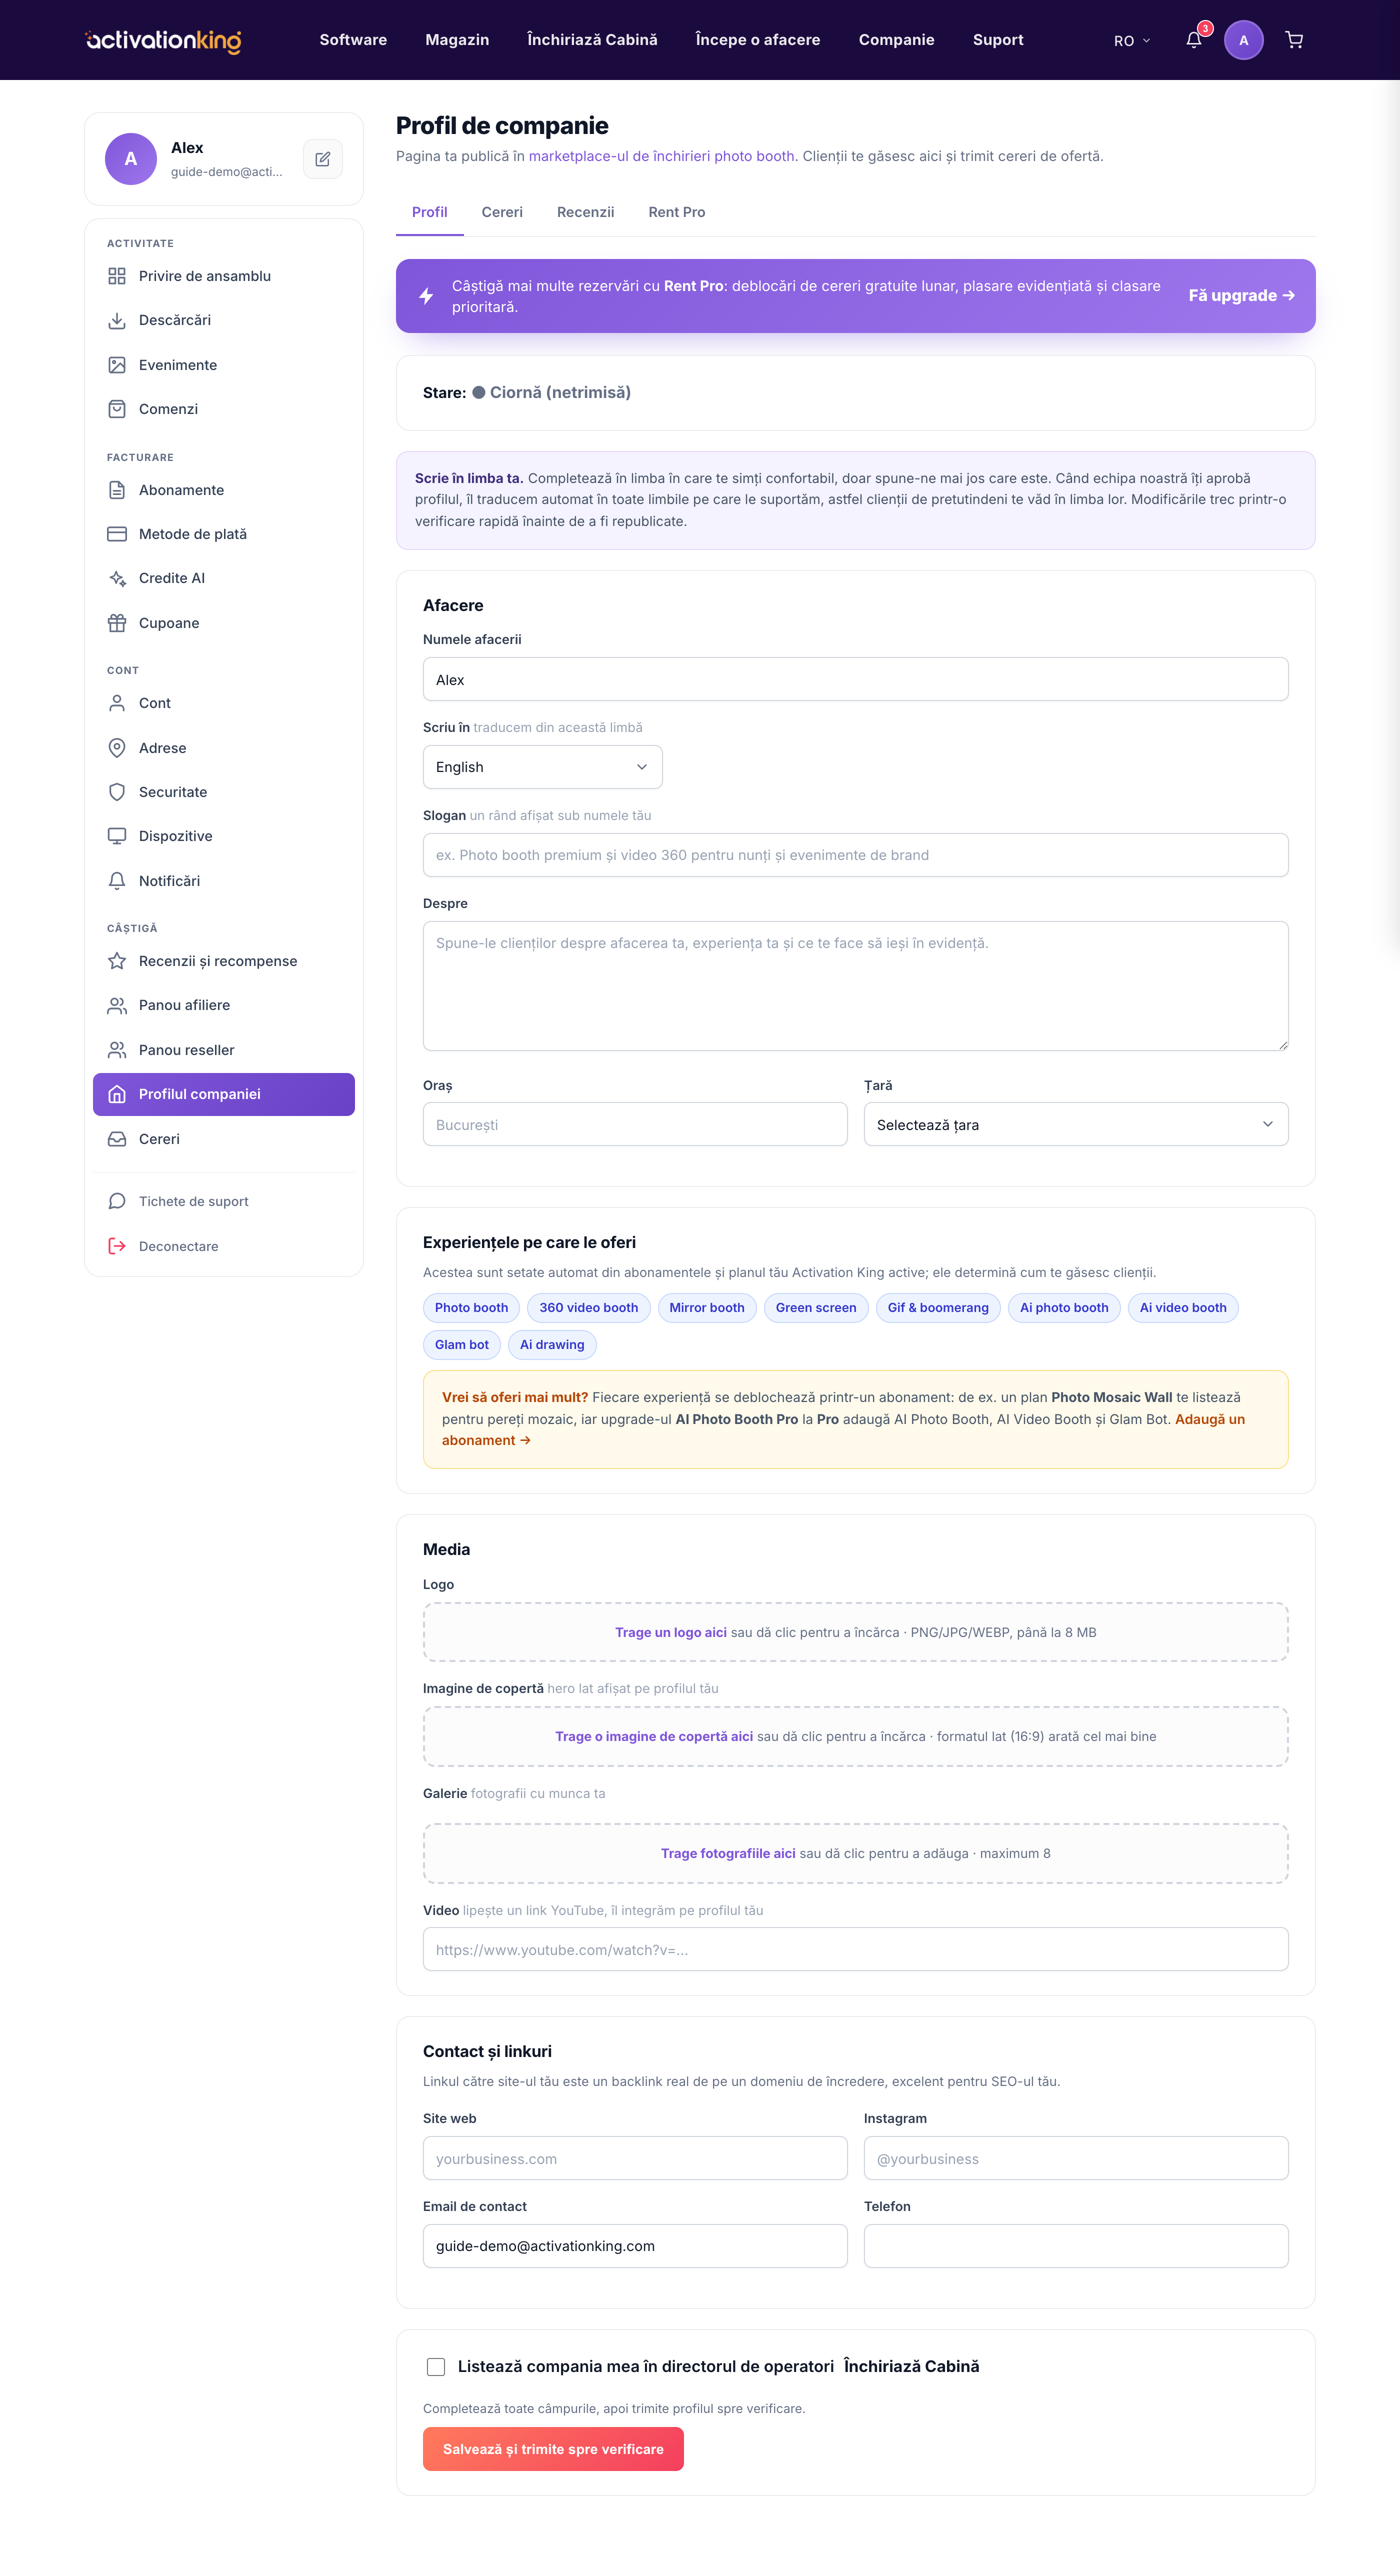This screenshot has width=1400, height=2576.
Task: Click the Fă upgrade link
Action: 1241,296
